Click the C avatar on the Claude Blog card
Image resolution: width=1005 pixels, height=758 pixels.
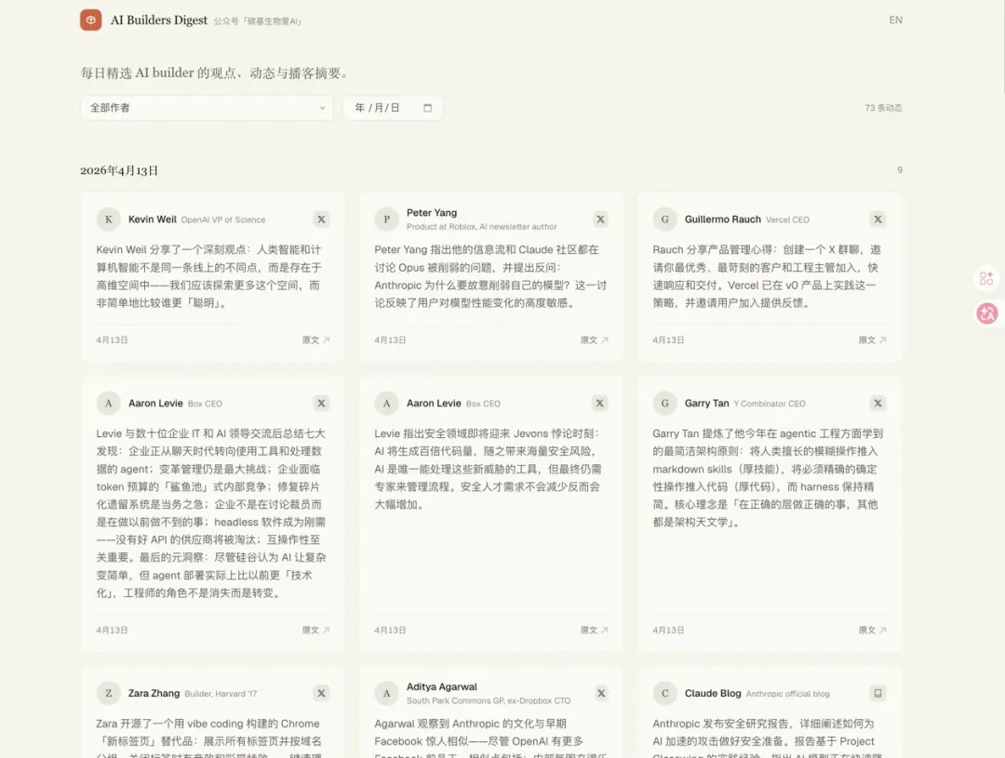(664, 693)
